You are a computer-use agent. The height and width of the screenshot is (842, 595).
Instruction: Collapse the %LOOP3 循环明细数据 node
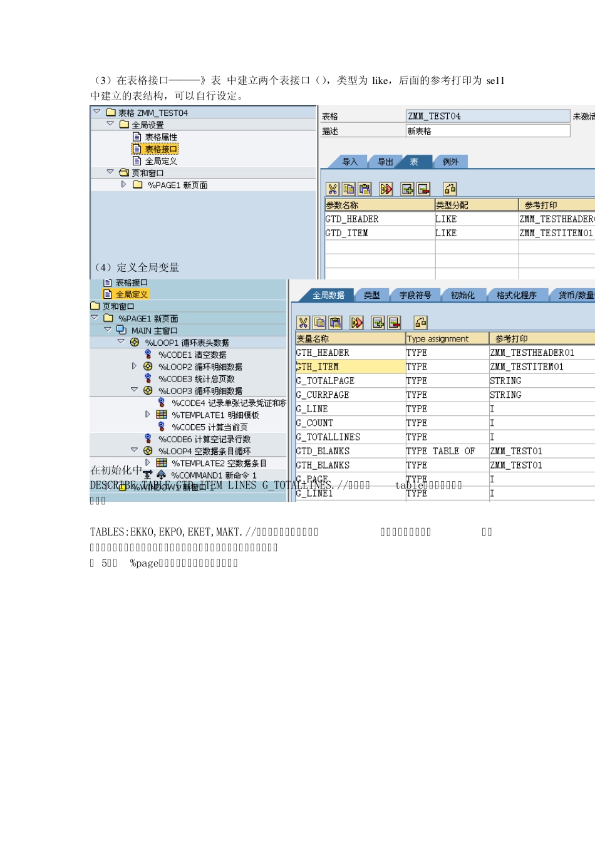[134, 390]
